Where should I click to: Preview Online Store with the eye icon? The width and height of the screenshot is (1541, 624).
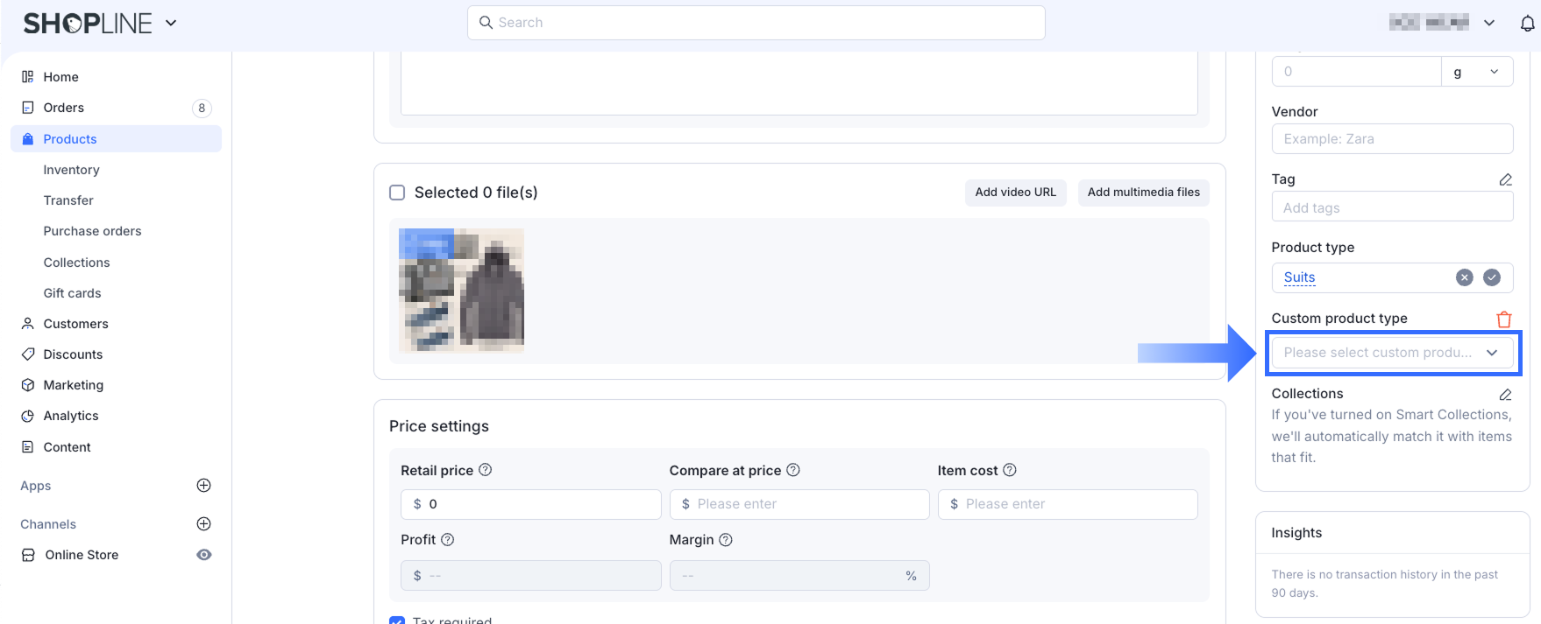204,555
